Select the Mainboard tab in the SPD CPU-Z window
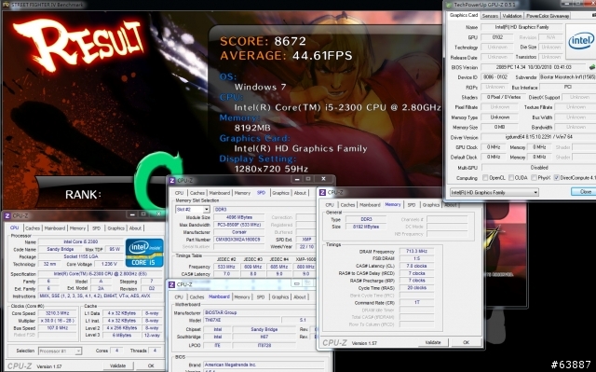This screenshot has width=596, height=372. [x=220, y=193]
